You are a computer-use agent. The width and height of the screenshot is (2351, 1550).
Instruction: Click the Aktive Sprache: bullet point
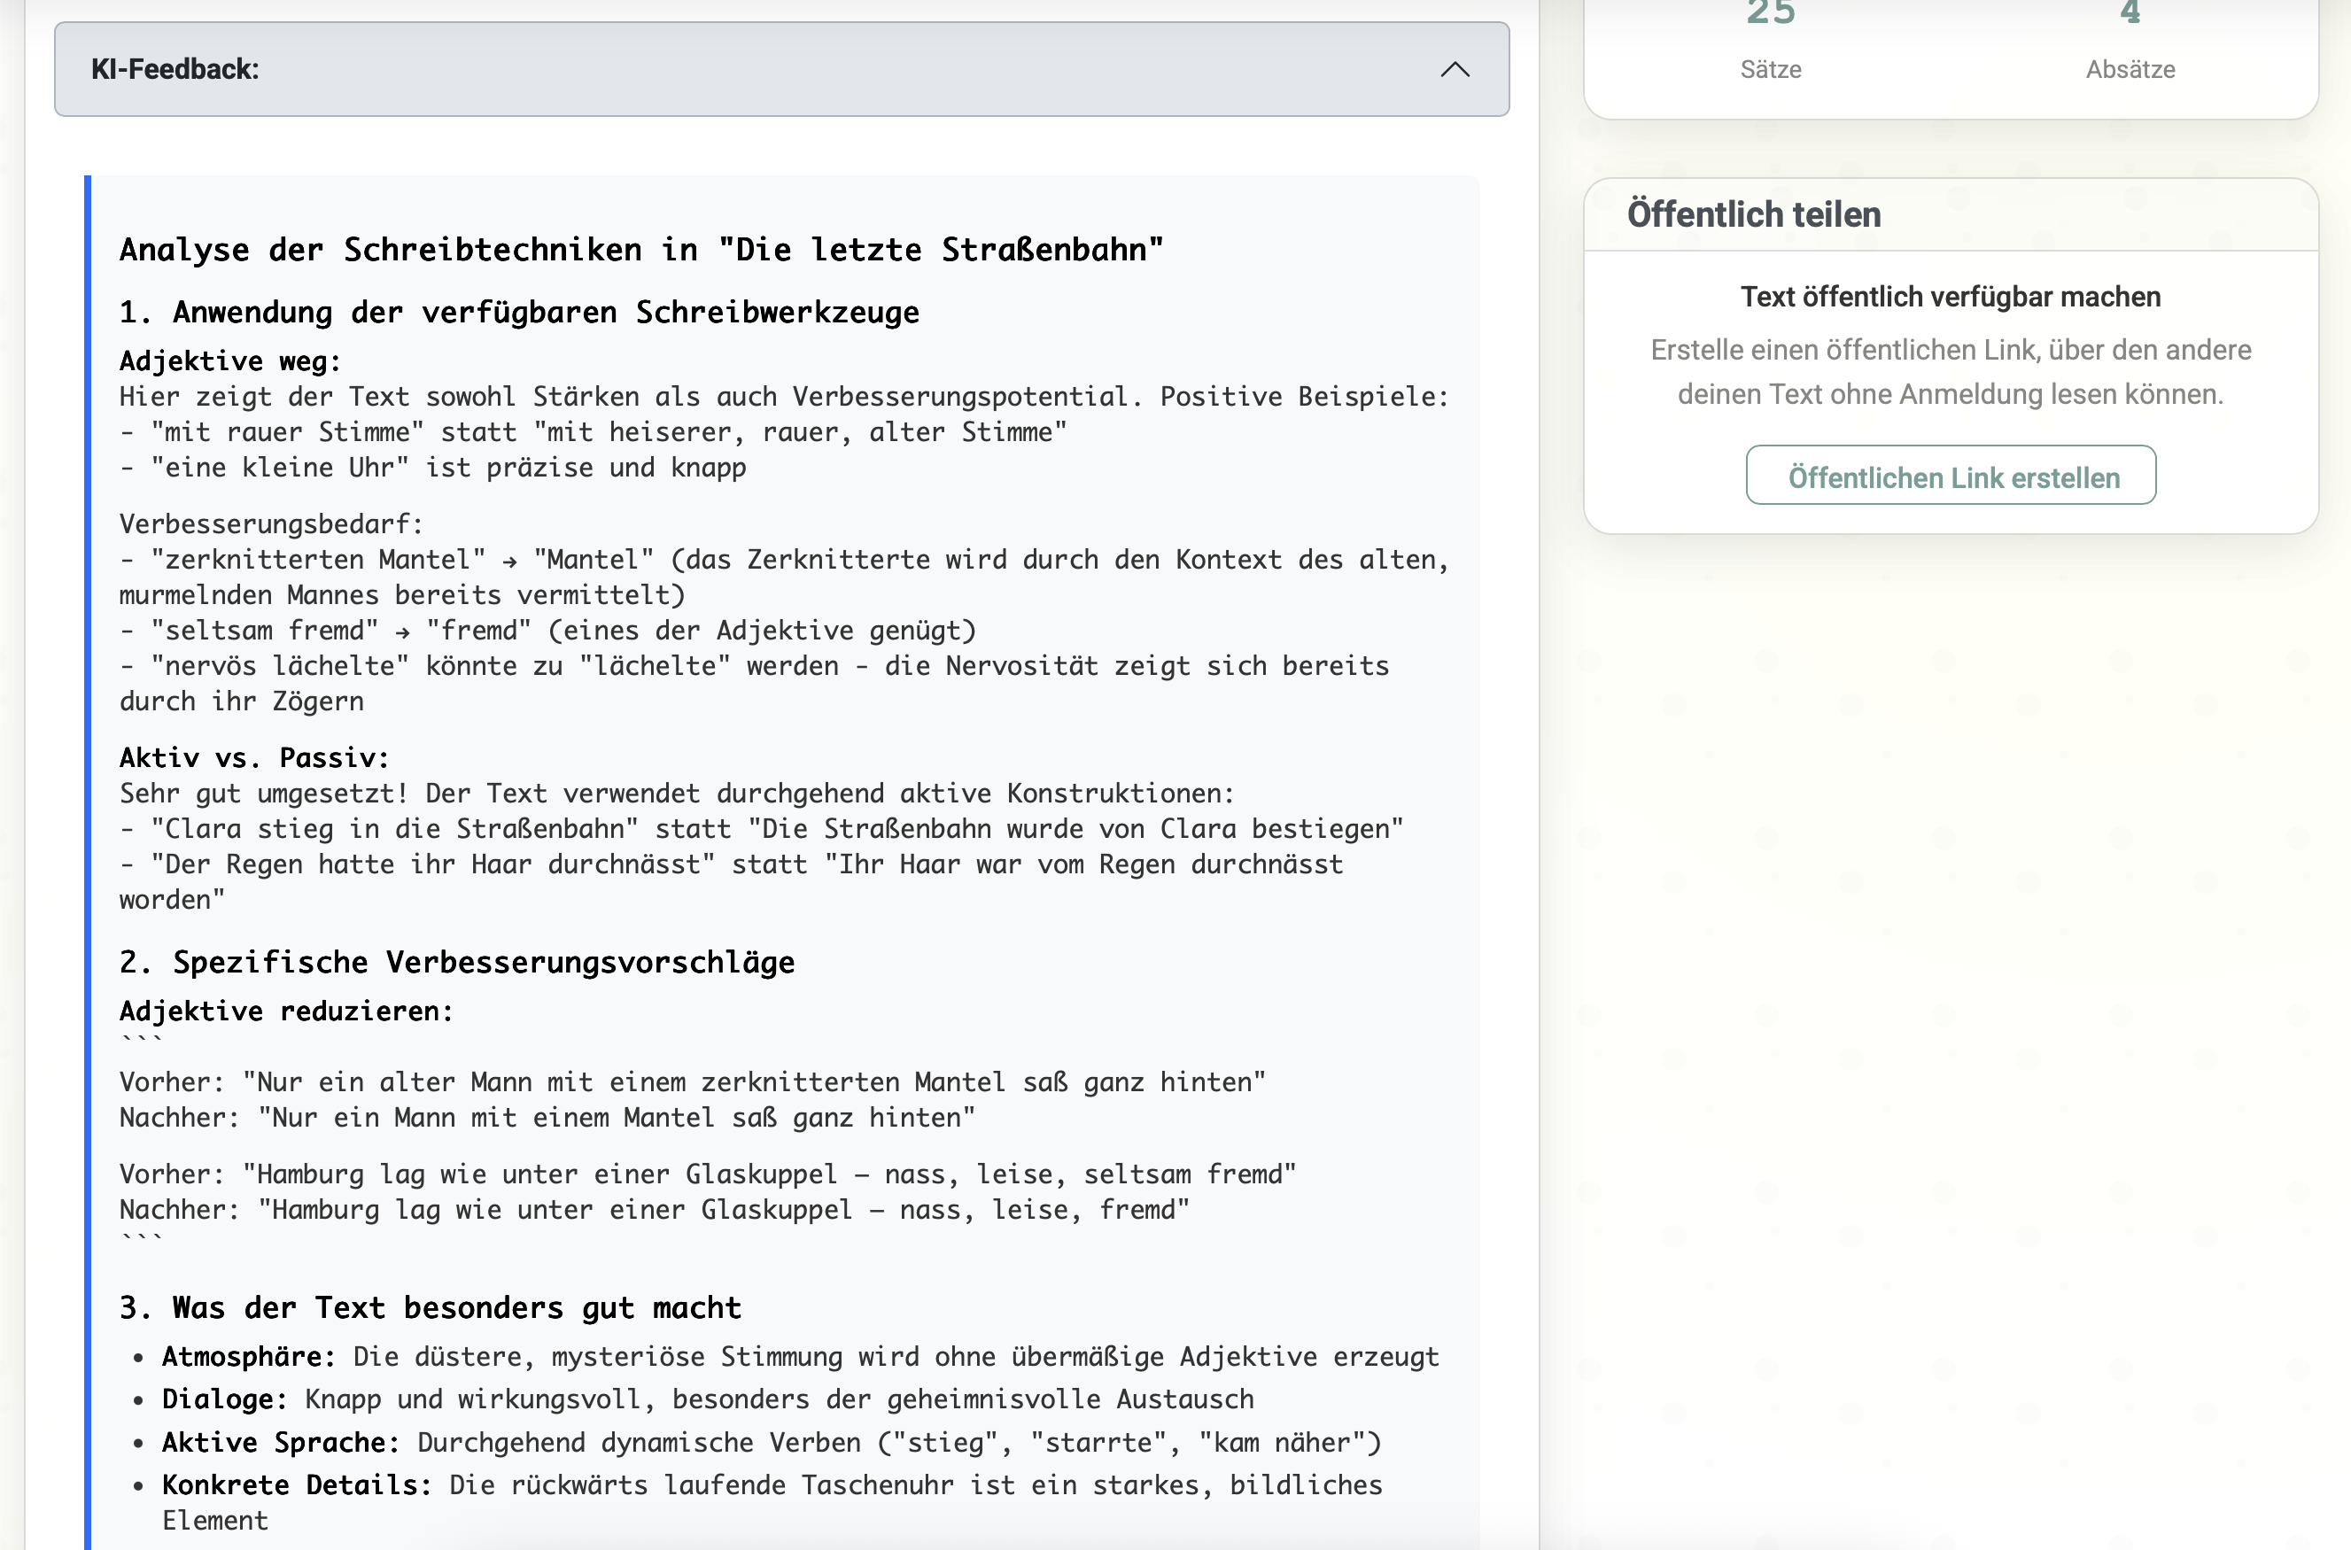772,1443
